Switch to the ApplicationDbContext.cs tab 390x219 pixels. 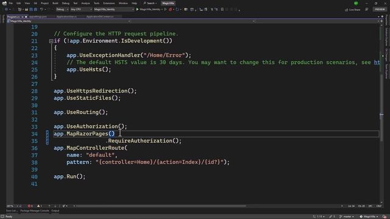pyautogui.click(x=100, y=16)
